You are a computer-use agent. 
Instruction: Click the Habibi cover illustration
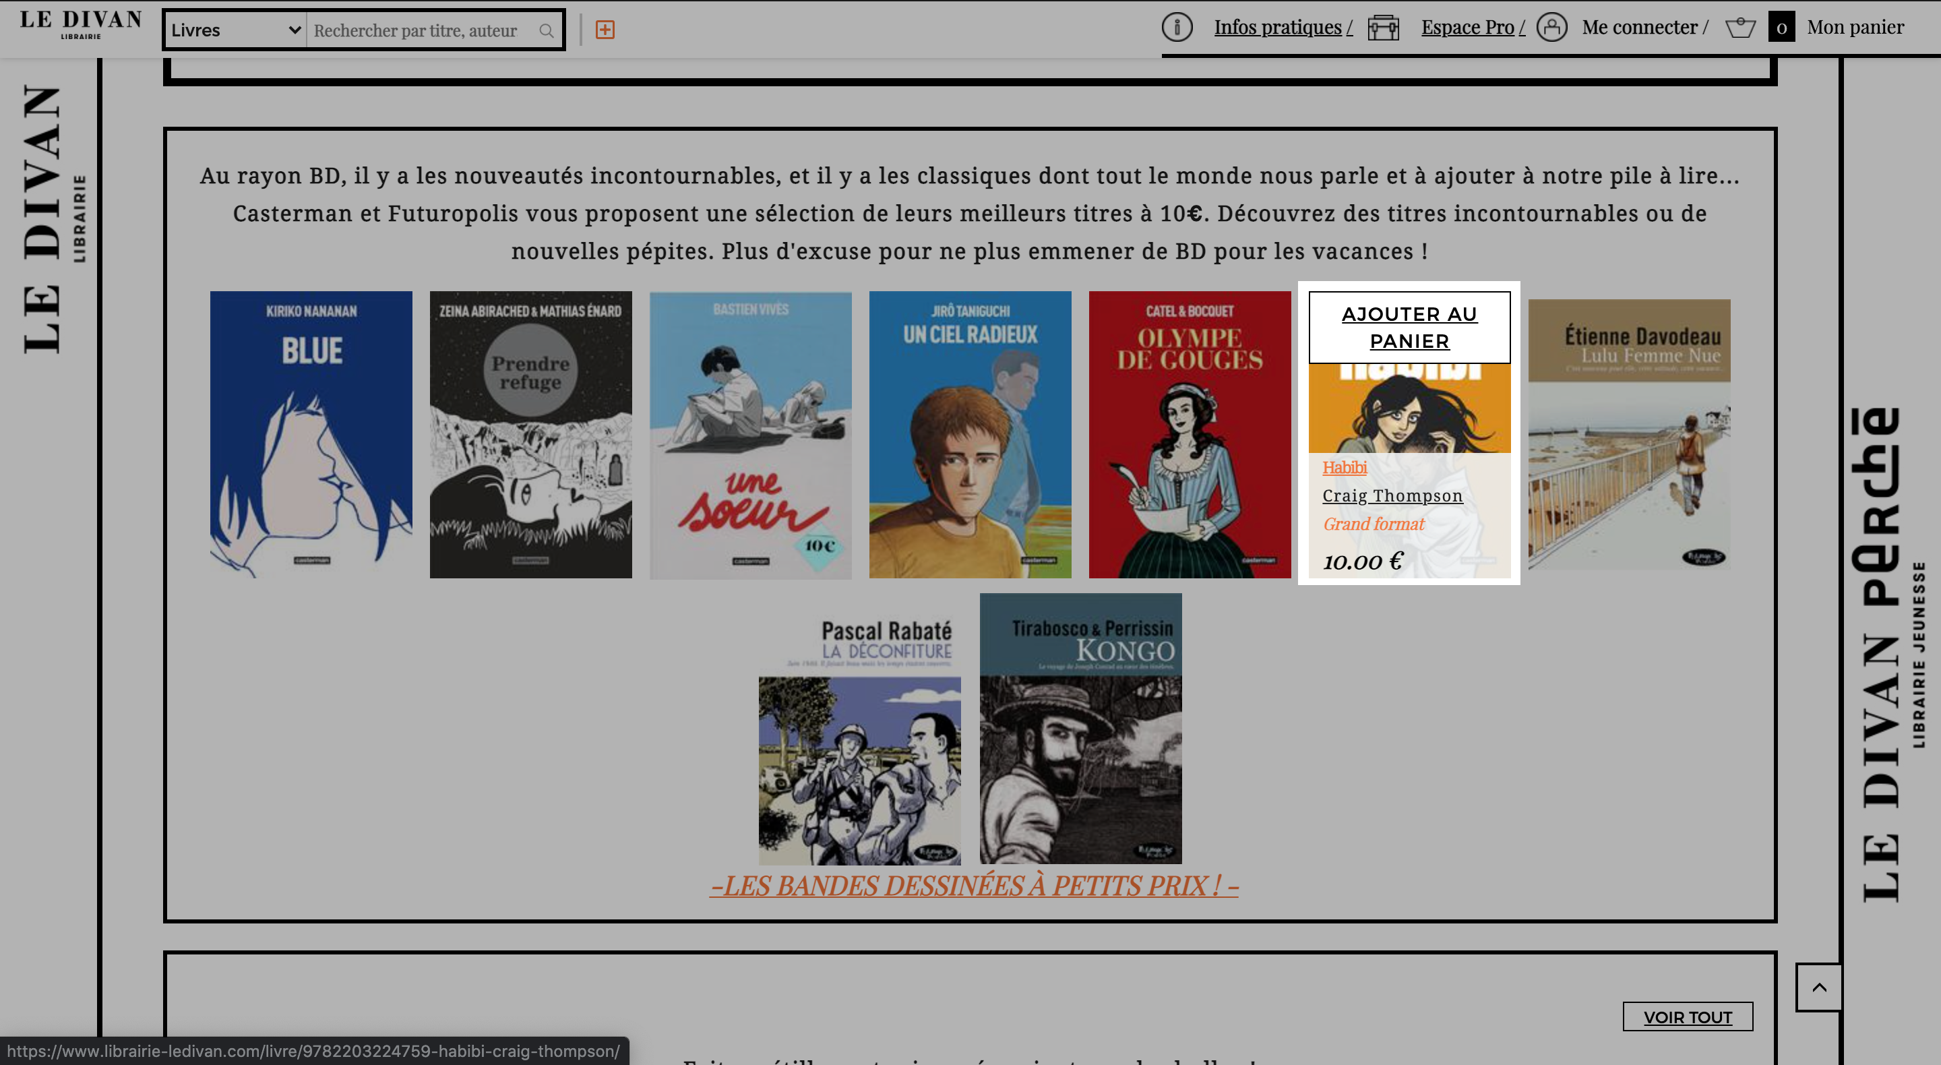click(x=1409, y=408)
